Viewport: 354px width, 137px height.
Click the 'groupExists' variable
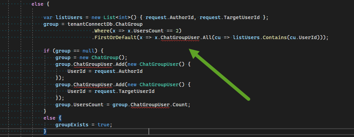(x=72, y=125)
